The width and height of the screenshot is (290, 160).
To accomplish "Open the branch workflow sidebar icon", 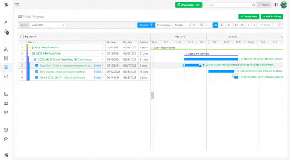I will 6,94.
